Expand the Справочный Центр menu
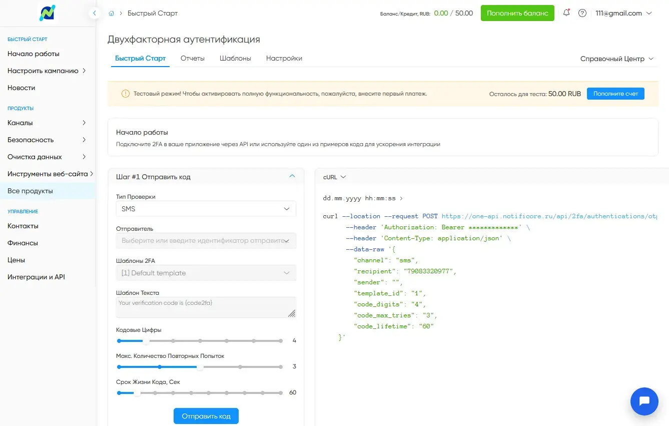 coord(616,59)
